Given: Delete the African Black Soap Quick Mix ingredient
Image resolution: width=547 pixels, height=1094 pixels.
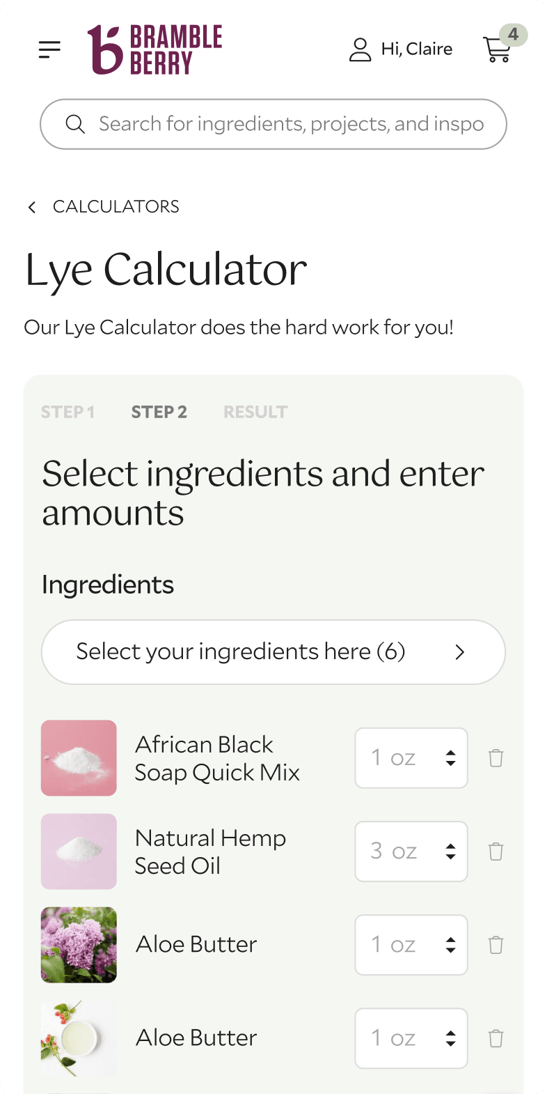Looking at the screenshot, I should click(496, 757).
